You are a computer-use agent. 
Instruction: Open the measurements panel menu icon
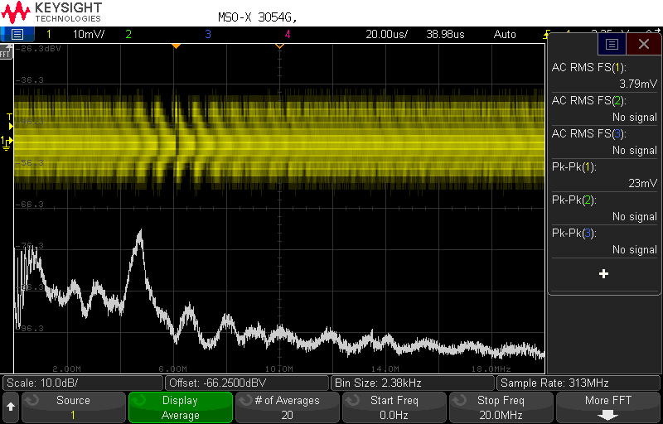click(x=612, y=44)
